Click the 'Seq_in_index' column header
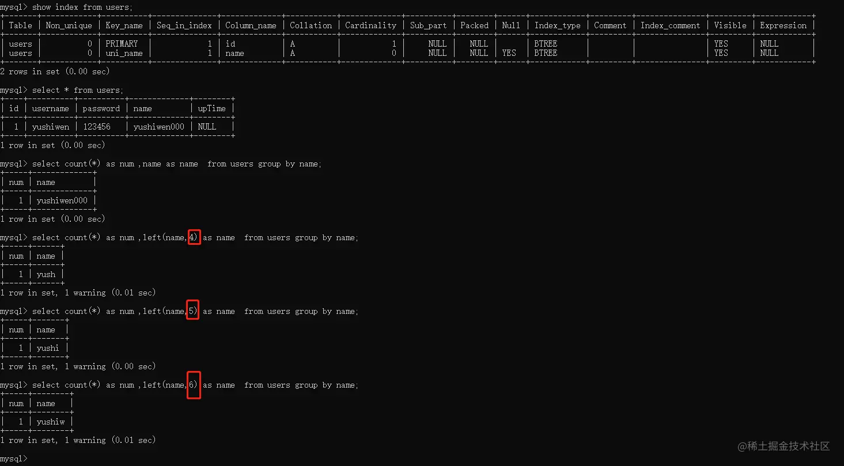The width and height of the screenshot is (844, 466). 184,25
